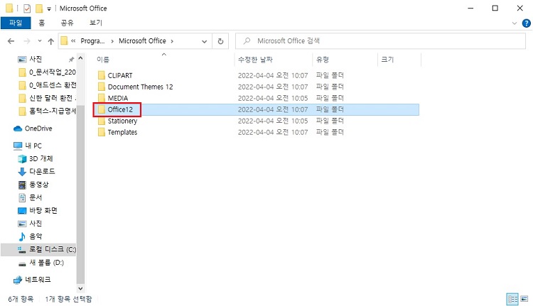Expand the ribbon with the chevron
Image resolution: width=533 pixels, height=306 pixels.
tap(514, 23)
